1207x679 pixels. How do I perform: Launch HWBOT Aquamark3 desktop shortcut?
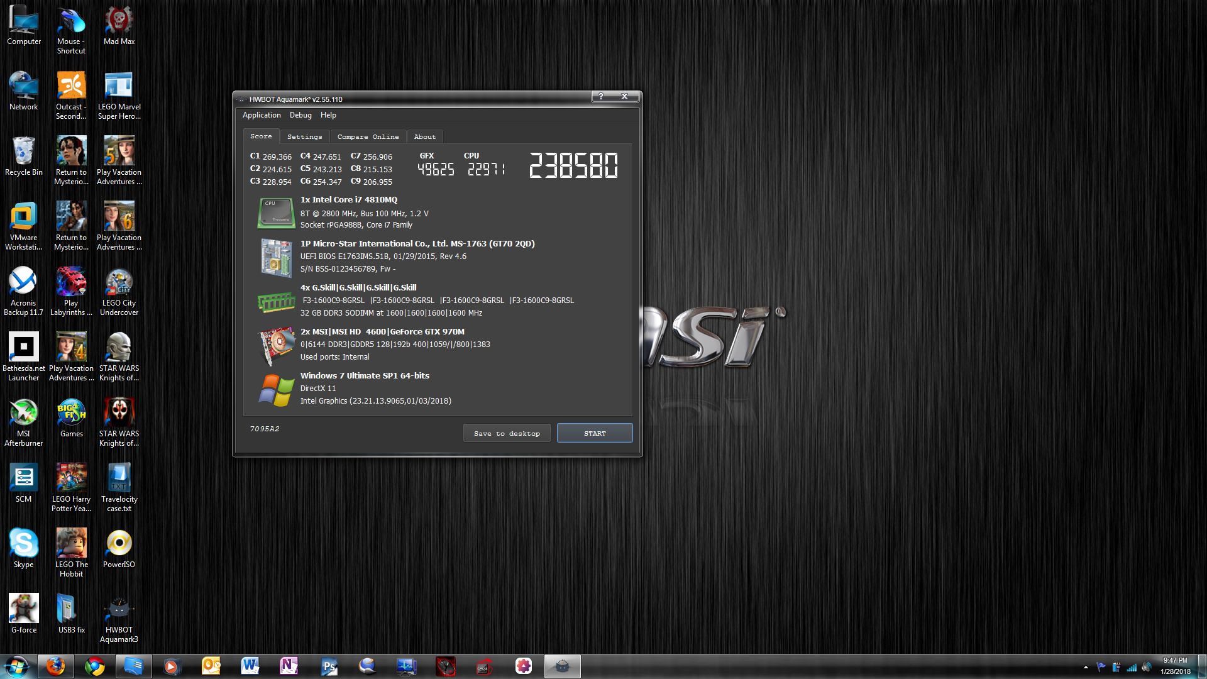119,619
